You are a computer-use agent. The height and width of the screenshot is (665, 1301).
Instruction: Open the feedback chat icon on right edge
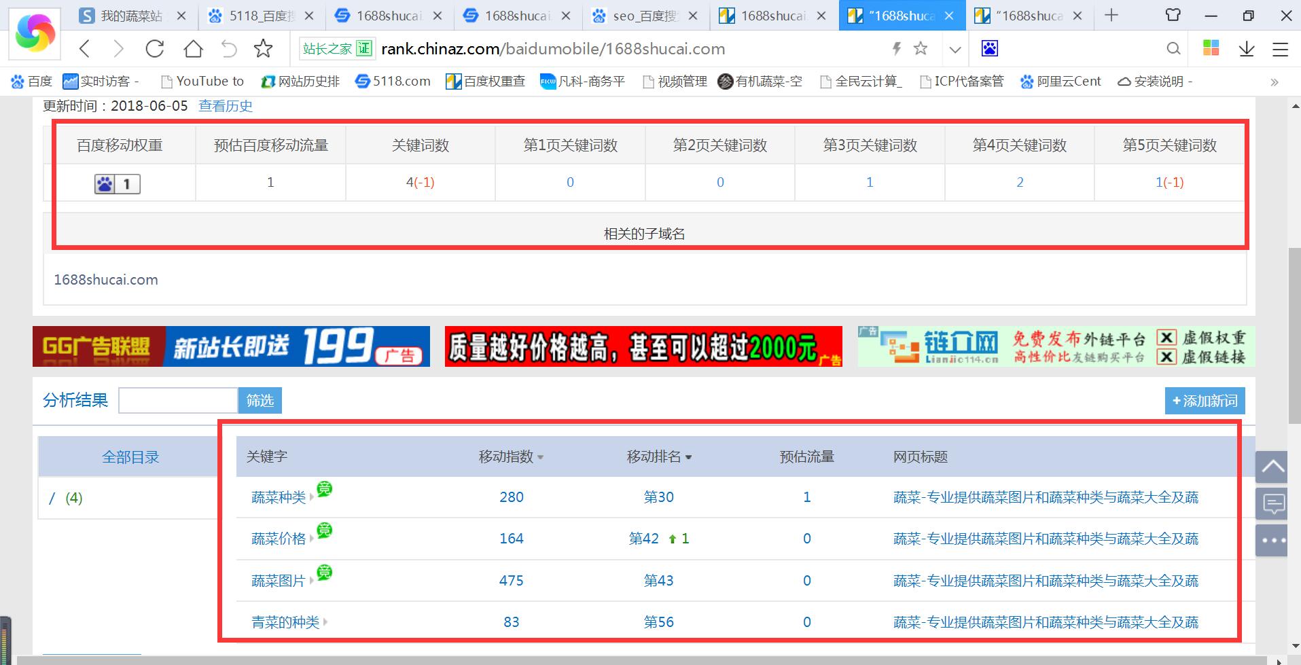point(1272,503)
